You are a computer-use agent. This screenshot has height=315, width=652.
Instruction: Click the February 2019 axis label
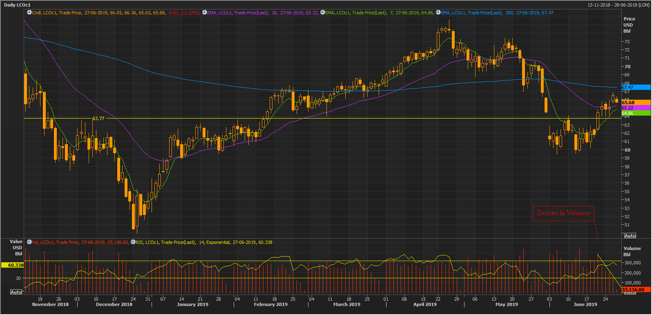[x=270, y=304]
